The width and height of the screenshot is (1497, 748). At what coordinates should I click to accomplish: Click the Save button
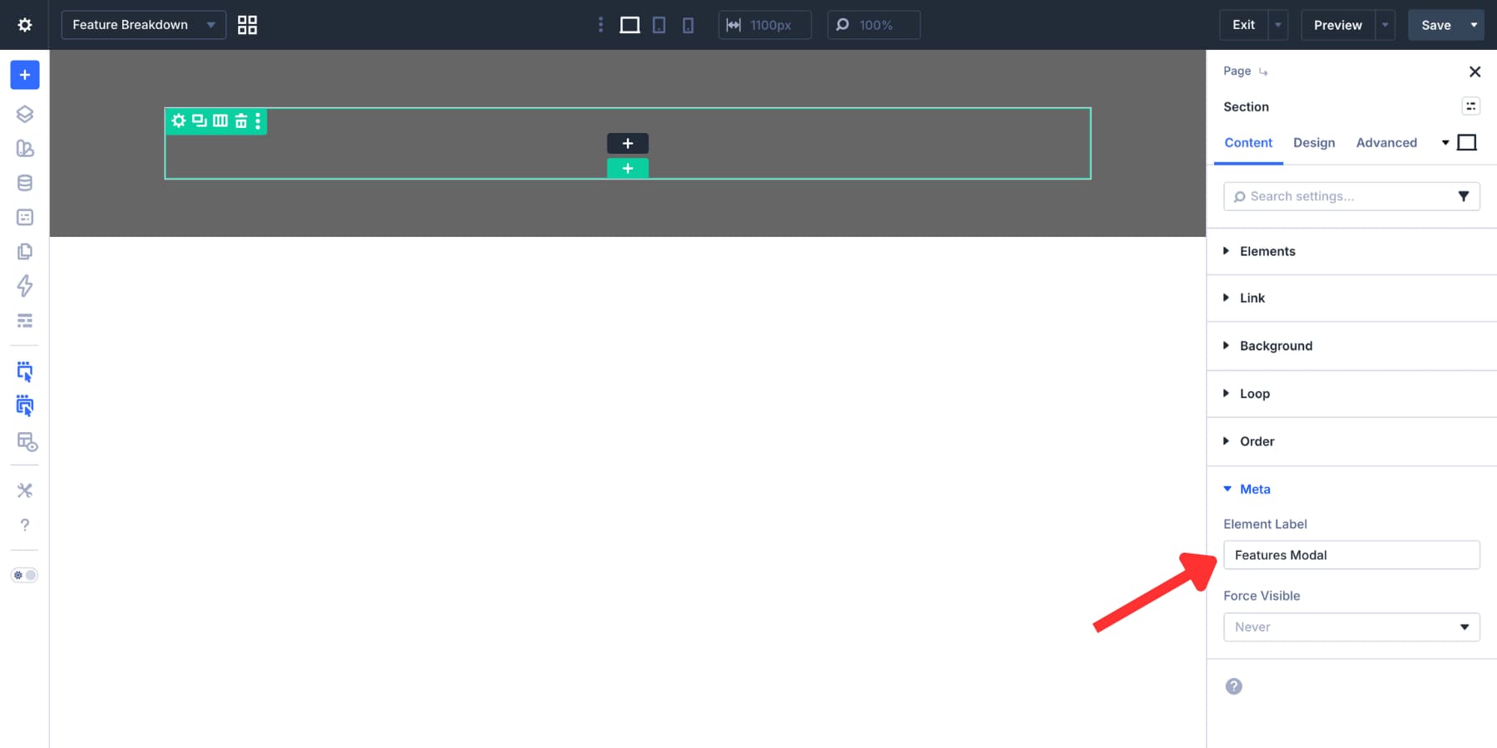1436,25
